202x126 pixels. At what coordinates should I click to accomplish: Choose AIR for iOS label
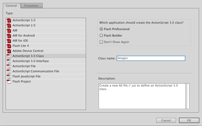coord(20,41)
